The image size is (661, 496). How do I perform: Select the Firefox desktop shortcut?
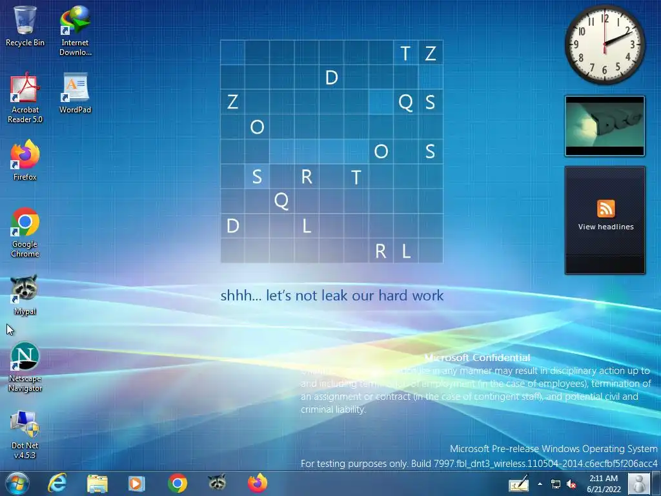pyautogui.click(x=25, y=160)
